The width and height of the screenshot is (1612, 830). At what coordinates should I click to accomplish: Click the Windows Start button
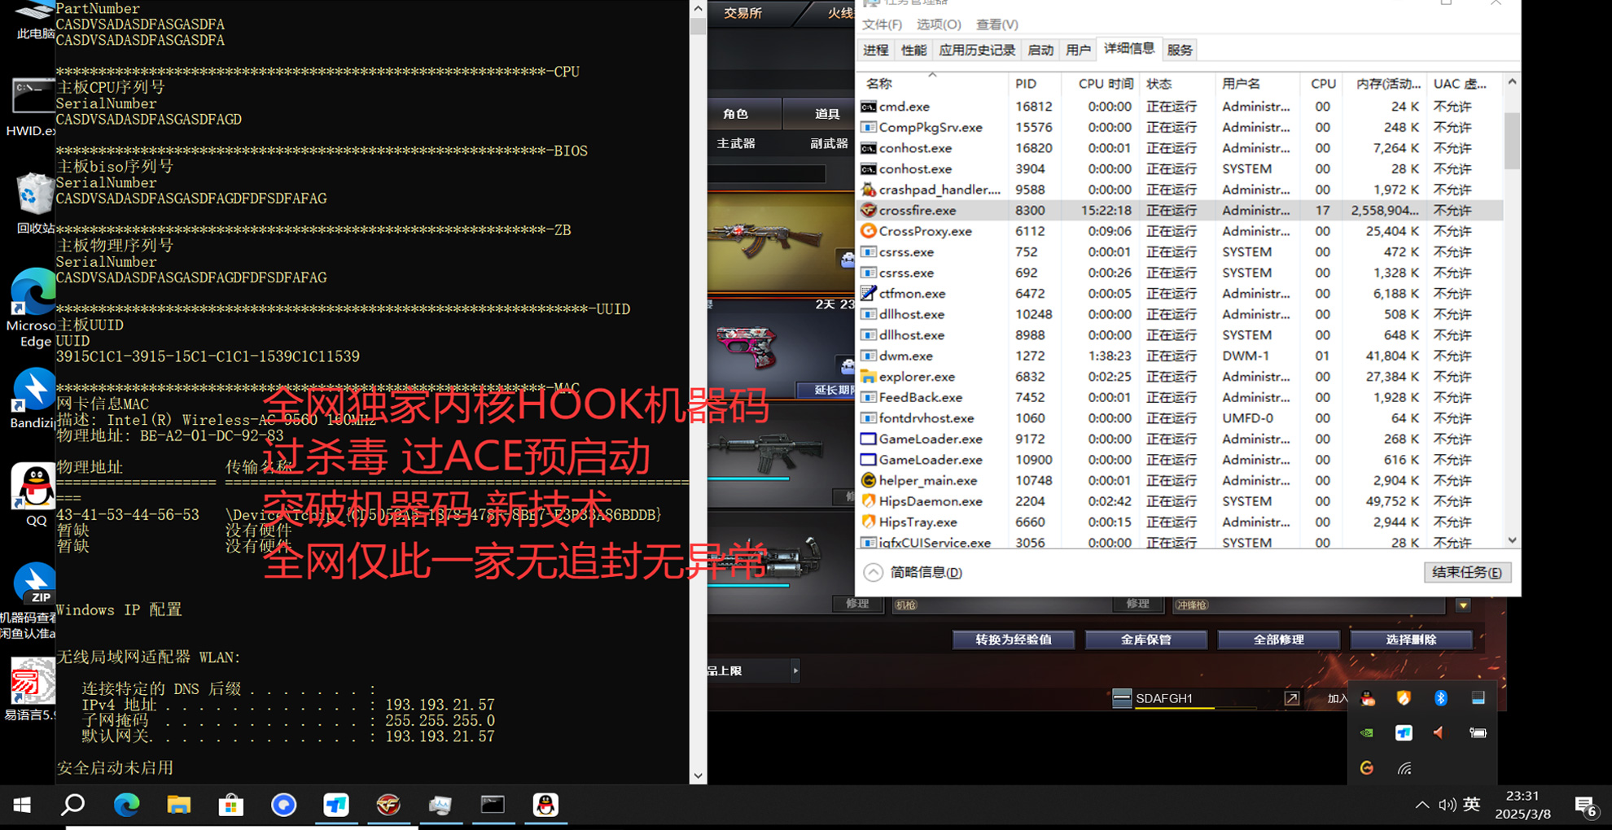22,805
